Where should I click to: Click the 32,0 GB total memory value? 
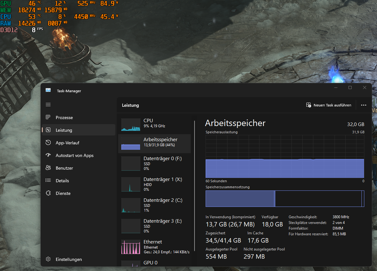pos(355,124)
